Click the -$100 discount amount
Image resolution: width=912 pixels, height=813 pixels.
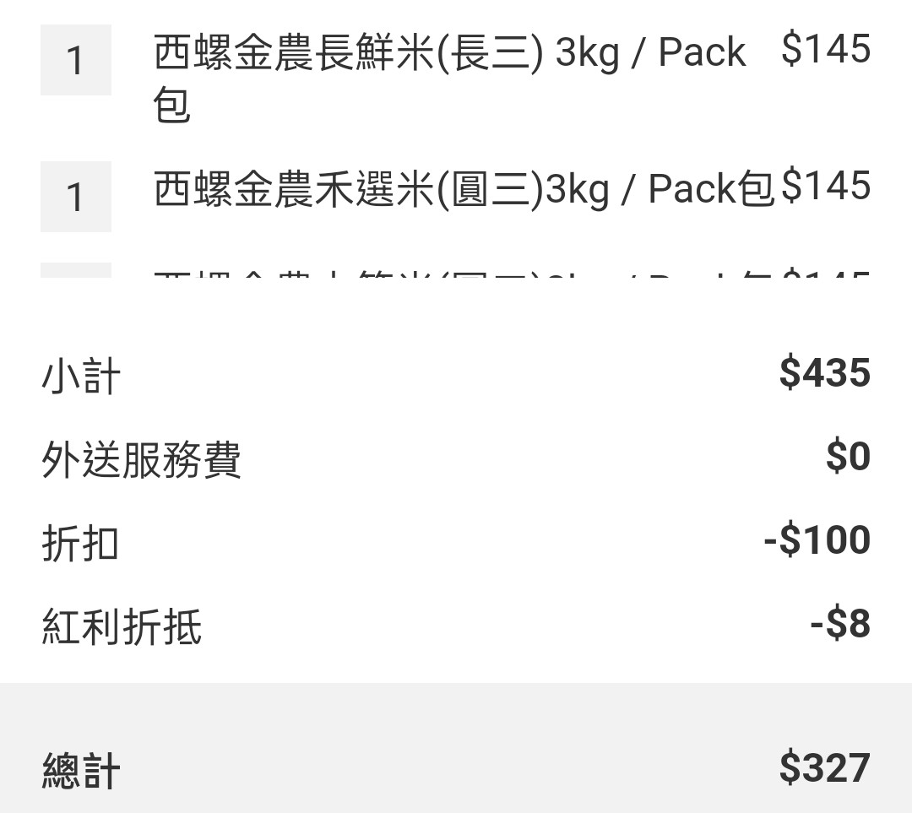coord(817,540)
